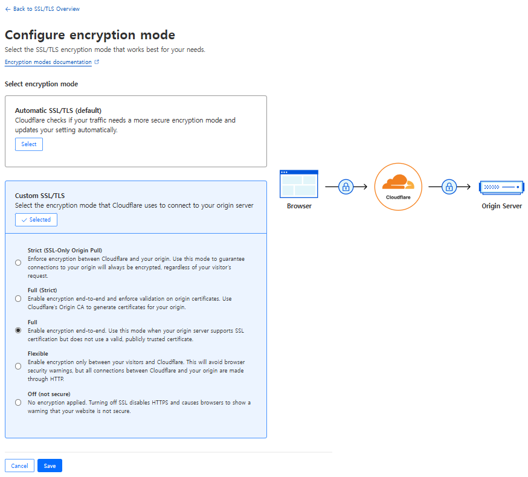Screen dimensions: 528x477
Task: Click the padlock between Cloudflare and Origin Server
Action: point(449,187)
